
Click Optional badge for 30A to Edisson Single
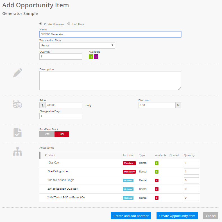coord(128,181)
